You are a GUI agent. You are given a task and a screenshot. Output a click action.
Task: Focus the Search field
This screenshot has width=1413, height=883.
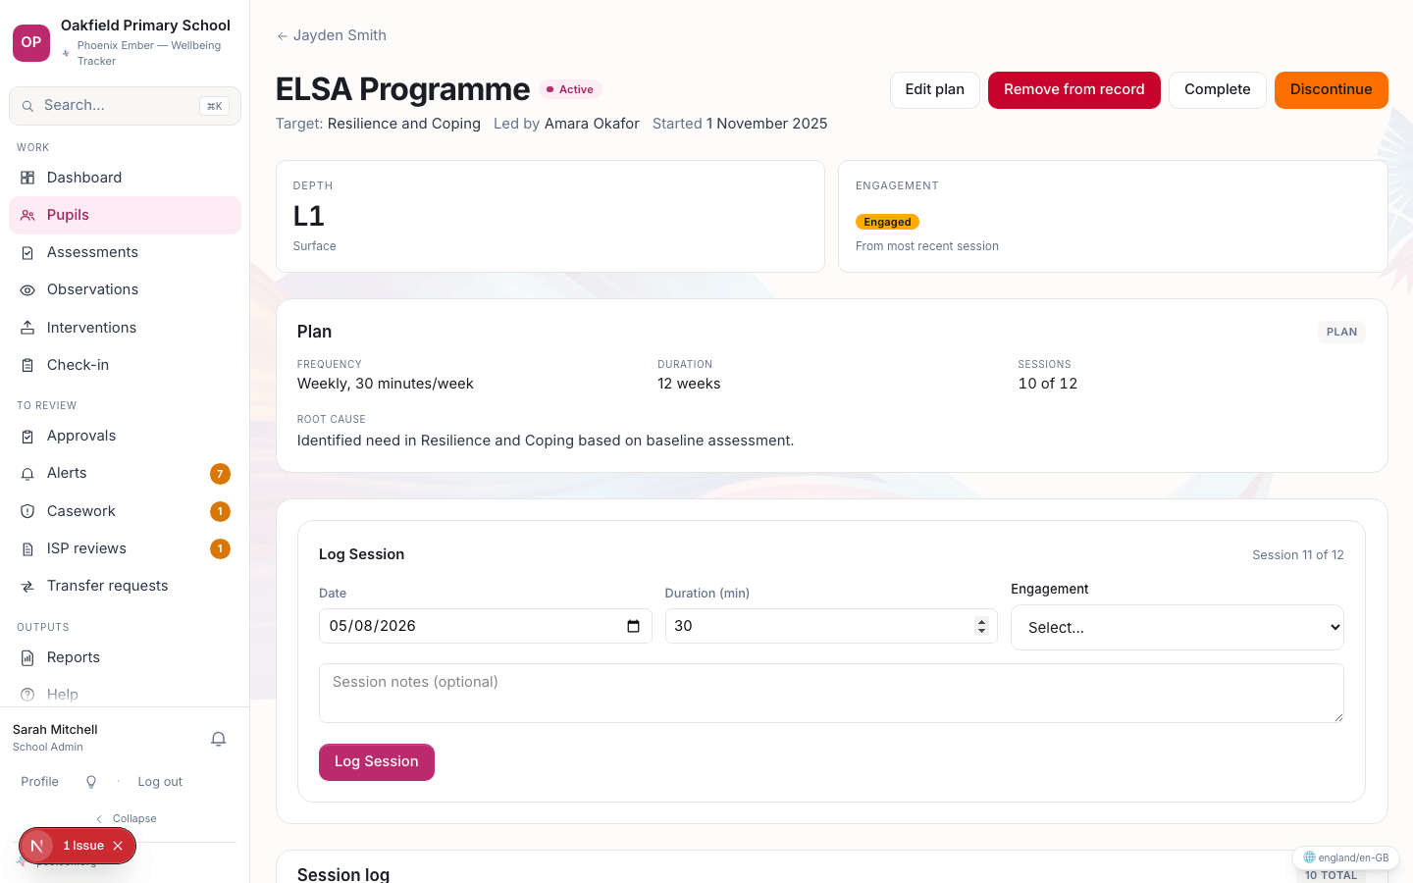pyautogui.click(x=125, y=106)
